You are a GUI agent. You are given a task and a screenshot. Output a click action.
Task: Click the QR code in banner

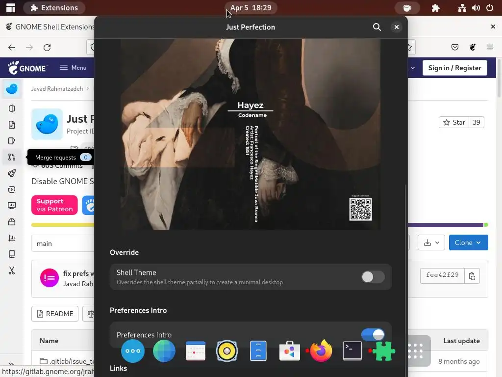point(360,209)
